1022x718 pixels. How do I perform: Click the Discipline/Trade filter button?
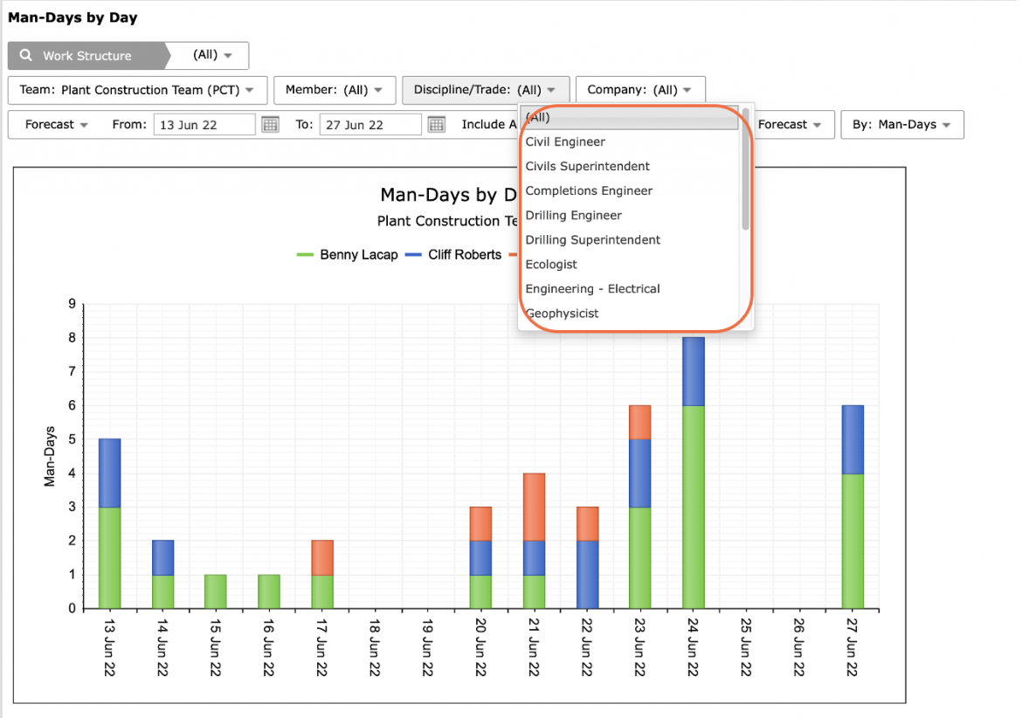(486, 90)
